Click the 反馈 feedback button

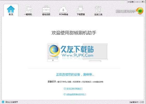point(131,2)
